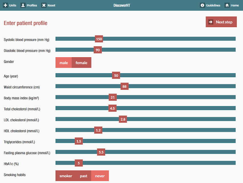This screenshot has width=243, height=183.
Task: Choose smoker under Smoking habits
Action: pos(66,176)
